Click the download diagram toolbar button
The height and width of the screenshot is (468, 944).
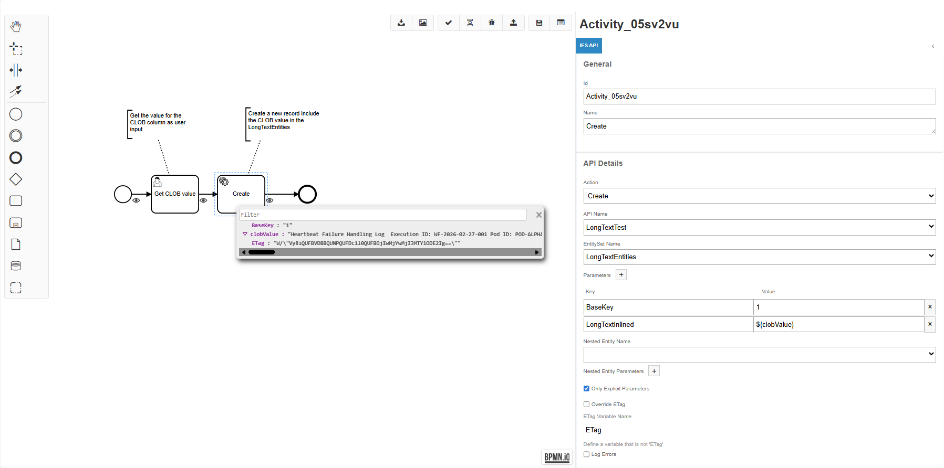(401, 23)
